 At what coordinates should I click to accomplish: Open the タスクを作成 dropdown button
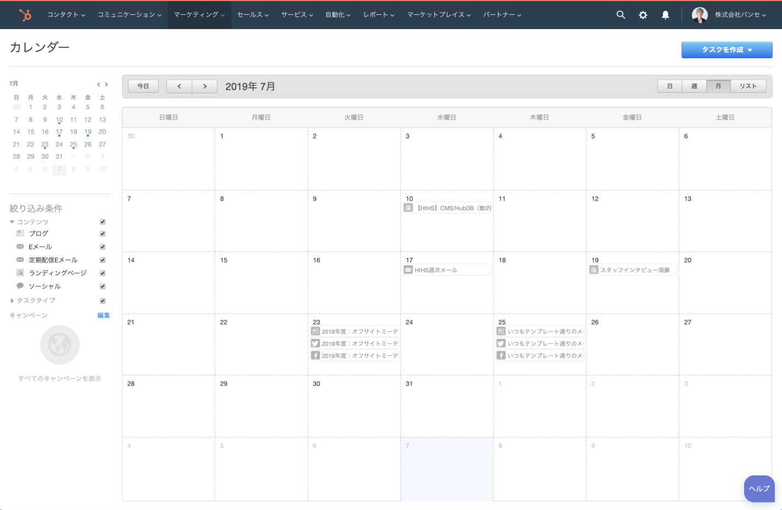727,50
